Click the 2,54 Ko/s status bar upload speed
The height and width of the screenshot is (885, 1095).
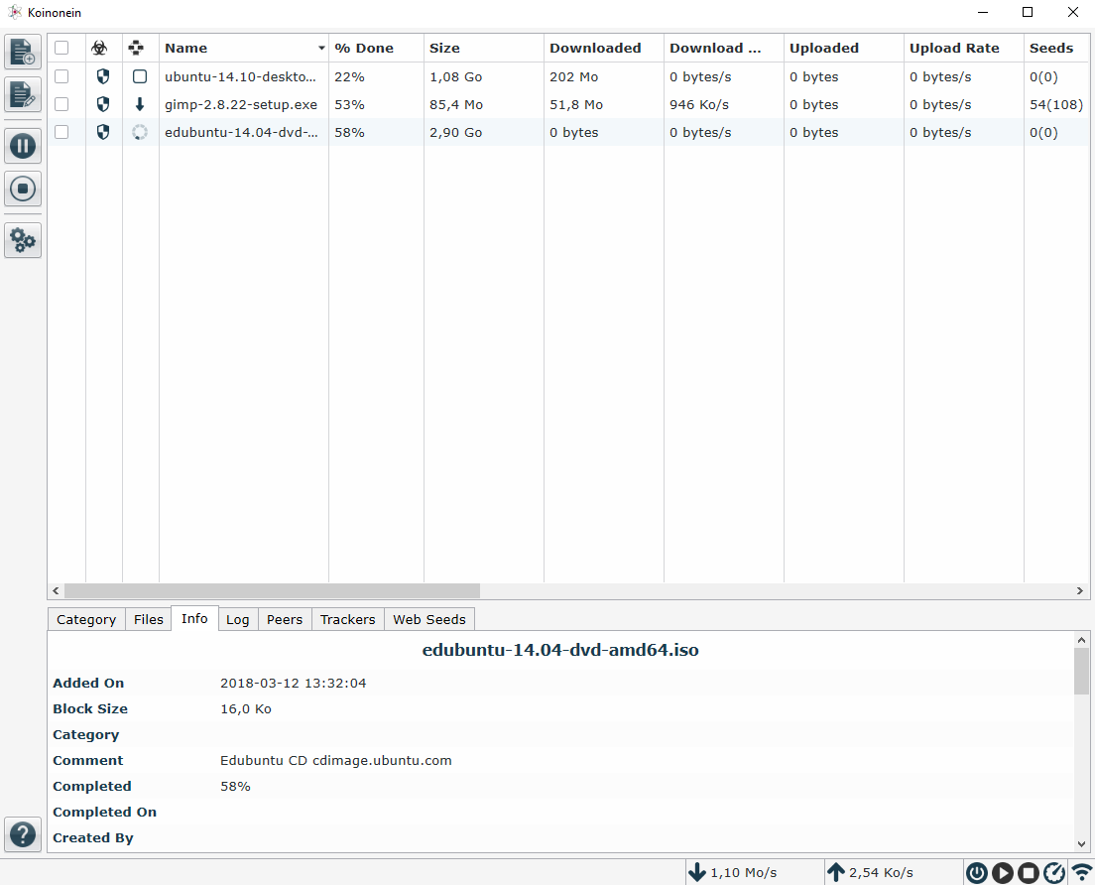tap(881, 872)
